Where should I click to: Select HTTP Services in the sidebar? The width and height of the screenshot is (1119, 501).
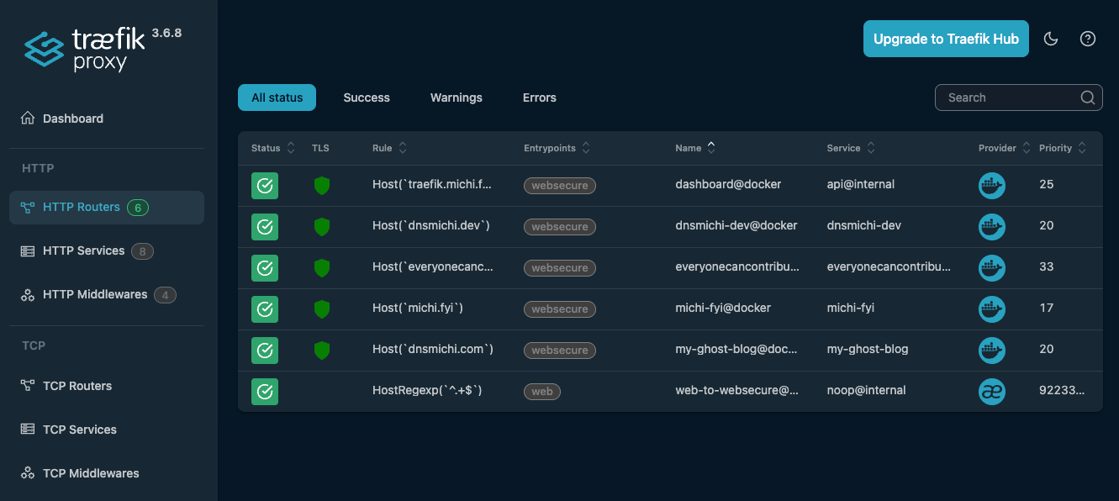pos(82,250)
